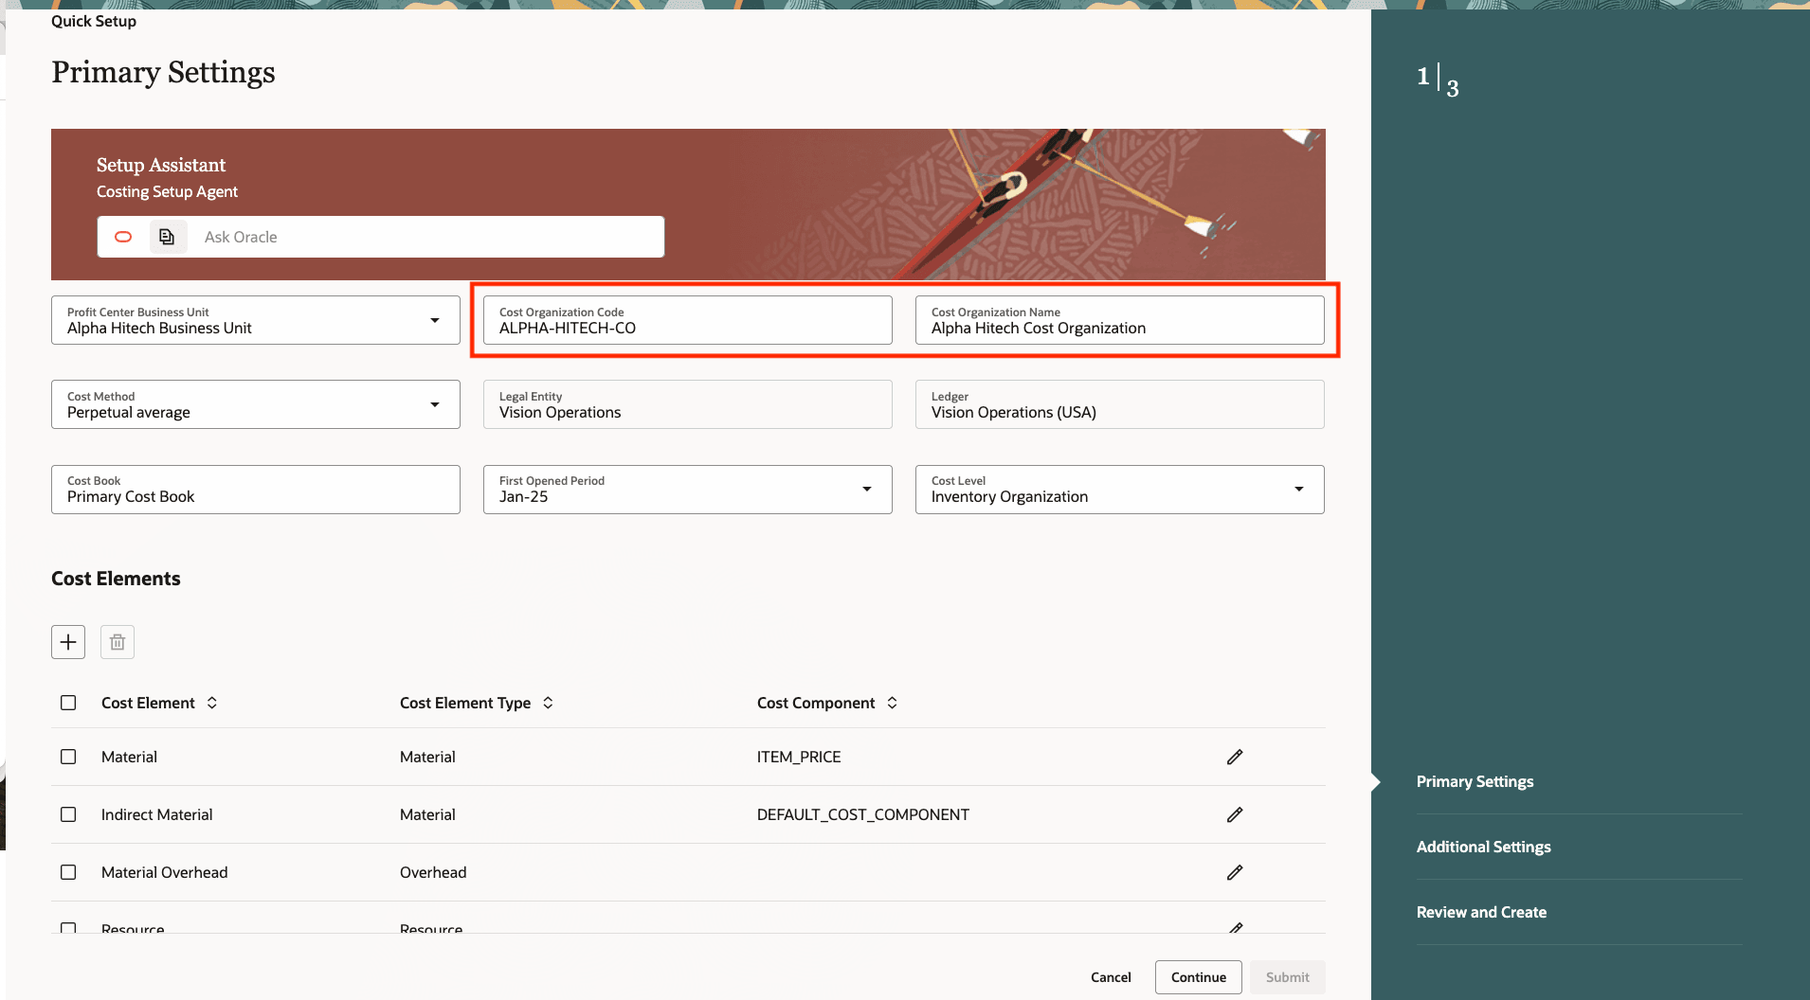Viewport: 1810px width, 1000px height.
Task: Go to the Additional Settings step
Action: coord(1483,847)
